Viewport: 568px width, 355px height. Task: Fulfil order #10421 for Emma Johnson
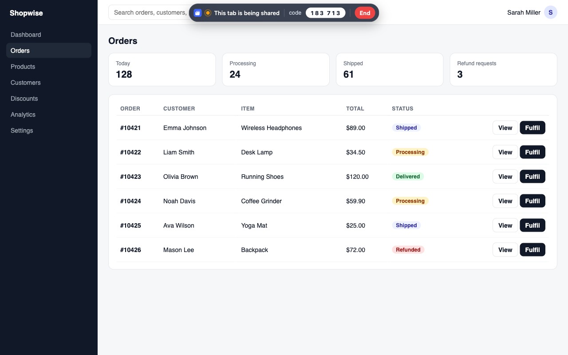(532, 128)
